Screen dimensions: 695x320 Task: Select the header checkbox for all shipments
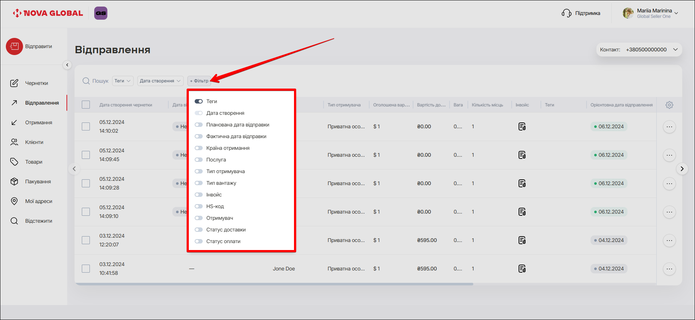pyautogui.click(x=86, y=105)
